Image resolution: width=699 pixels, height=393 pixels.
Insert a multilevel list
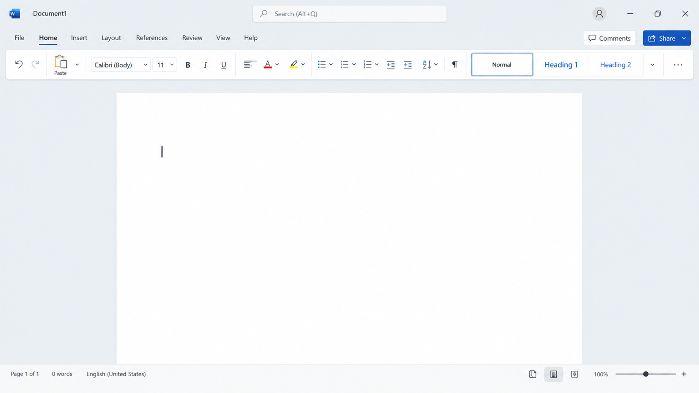367,64
